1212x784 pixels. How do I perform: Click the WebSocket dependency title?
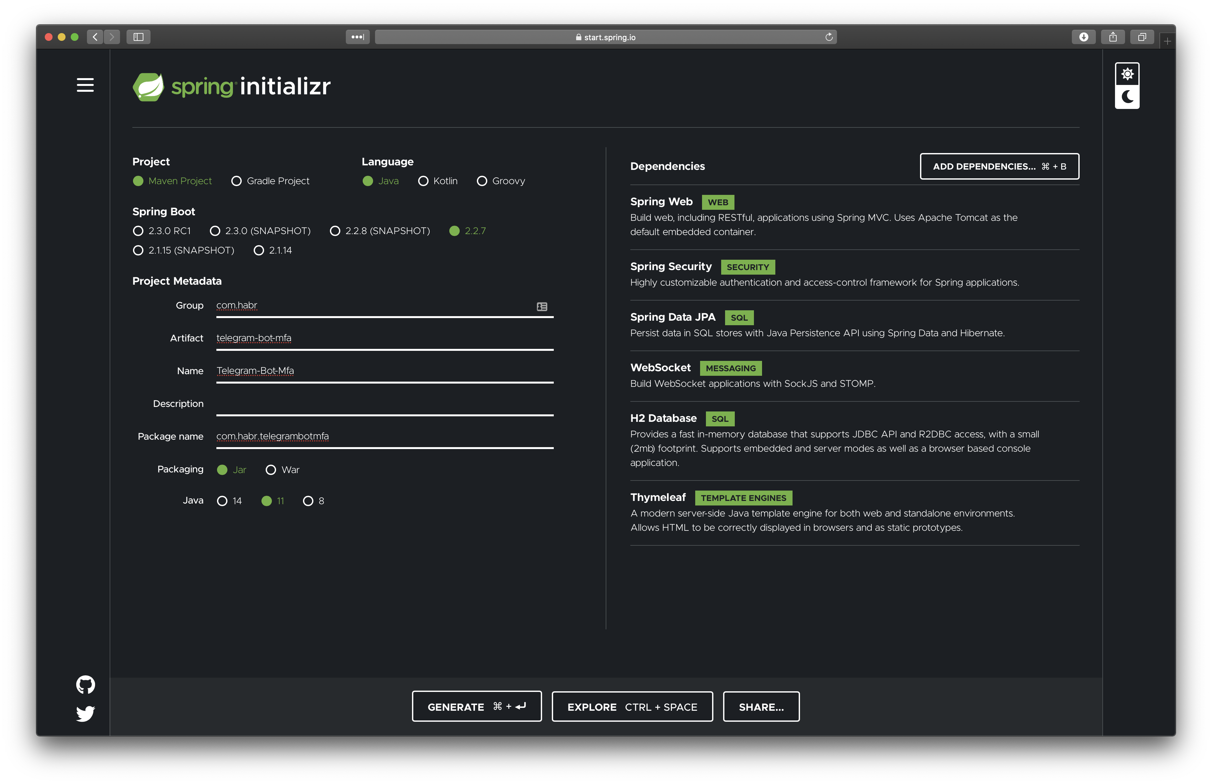tap(660, 368)
